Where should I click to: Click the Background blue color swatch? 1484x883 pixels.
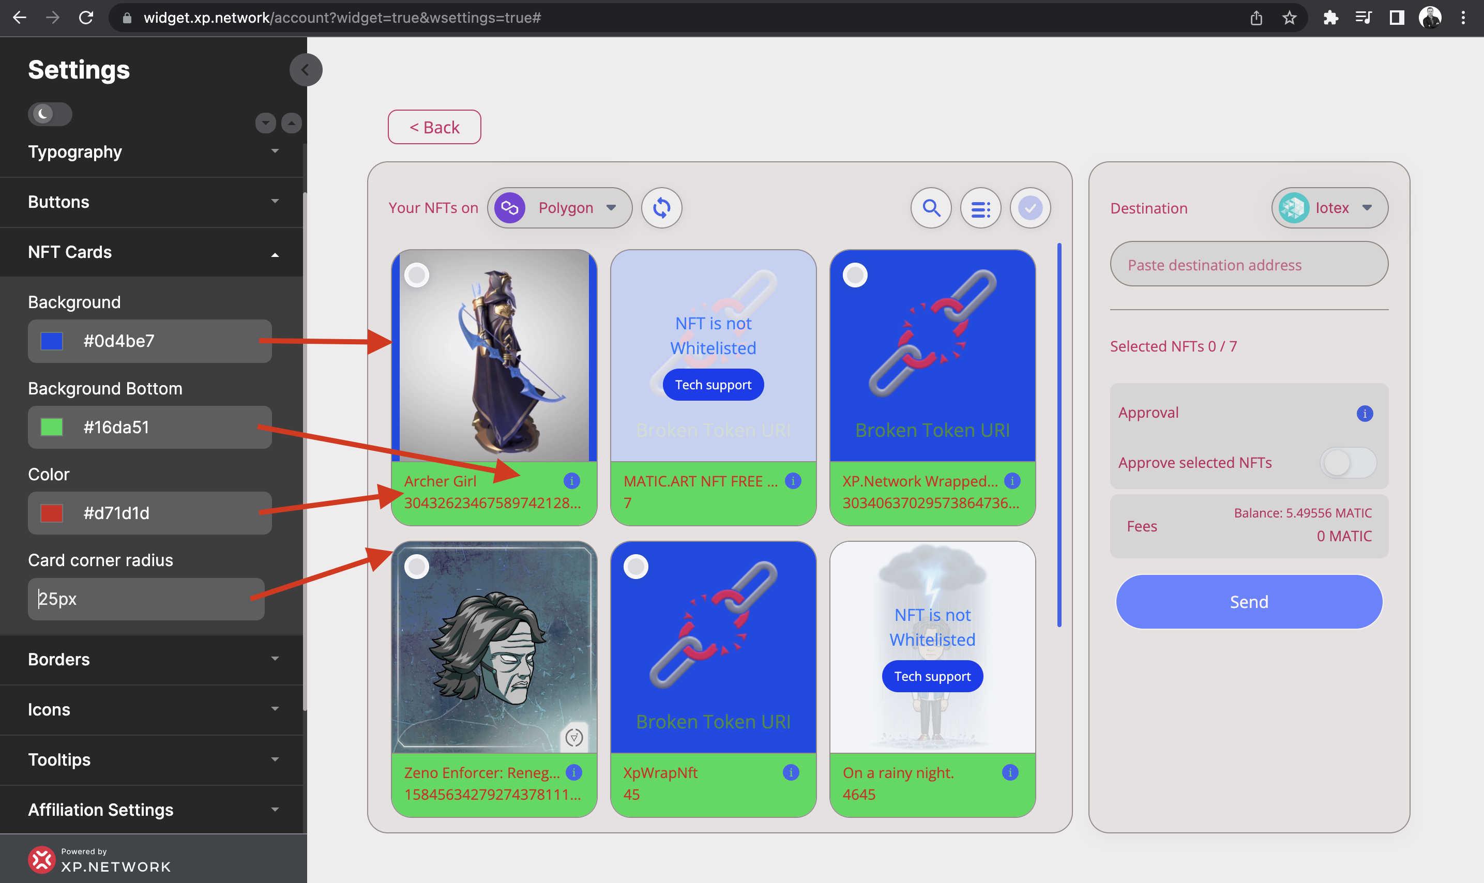pos(52,341)
